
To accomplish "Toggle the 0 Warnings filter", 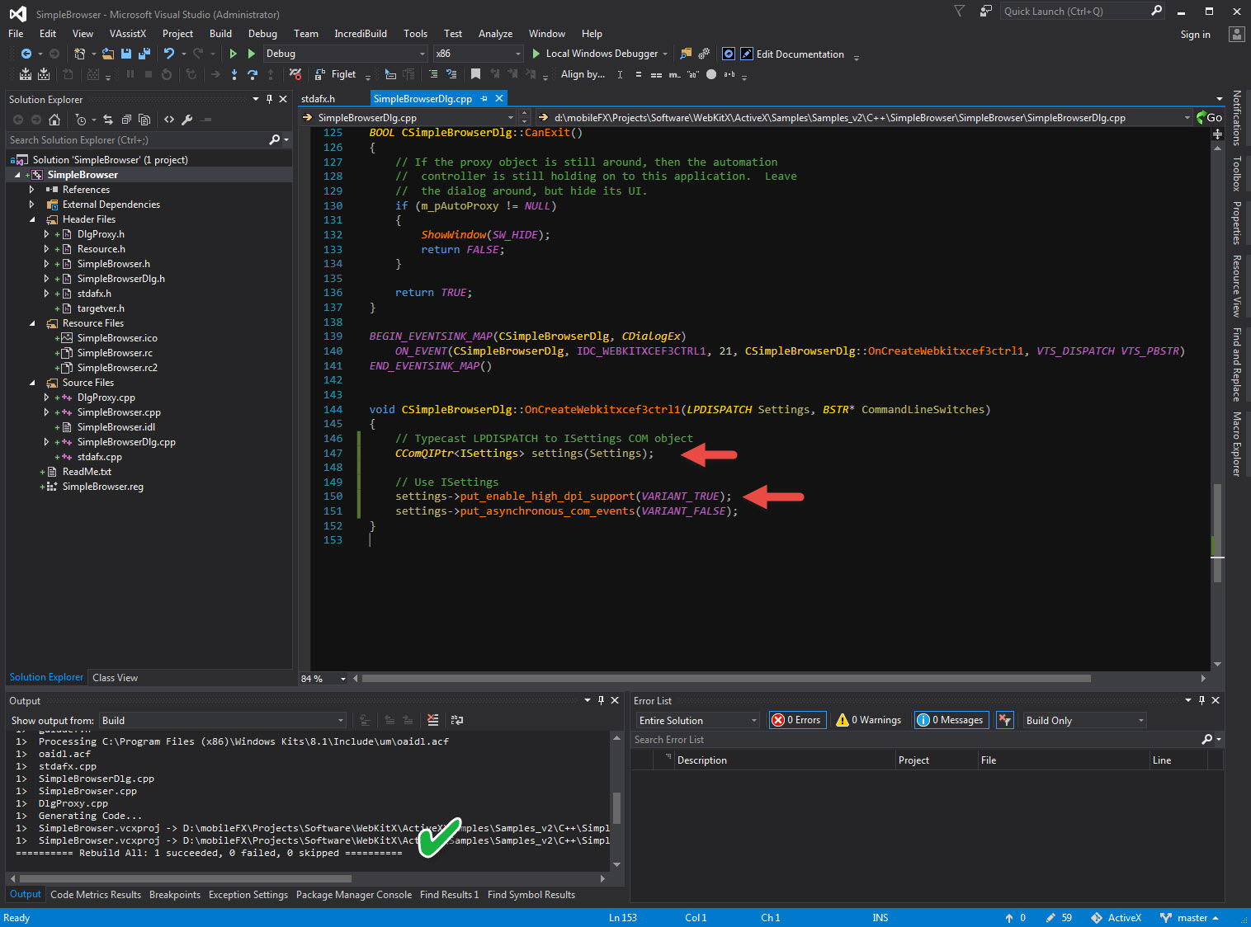I will 869,720.
